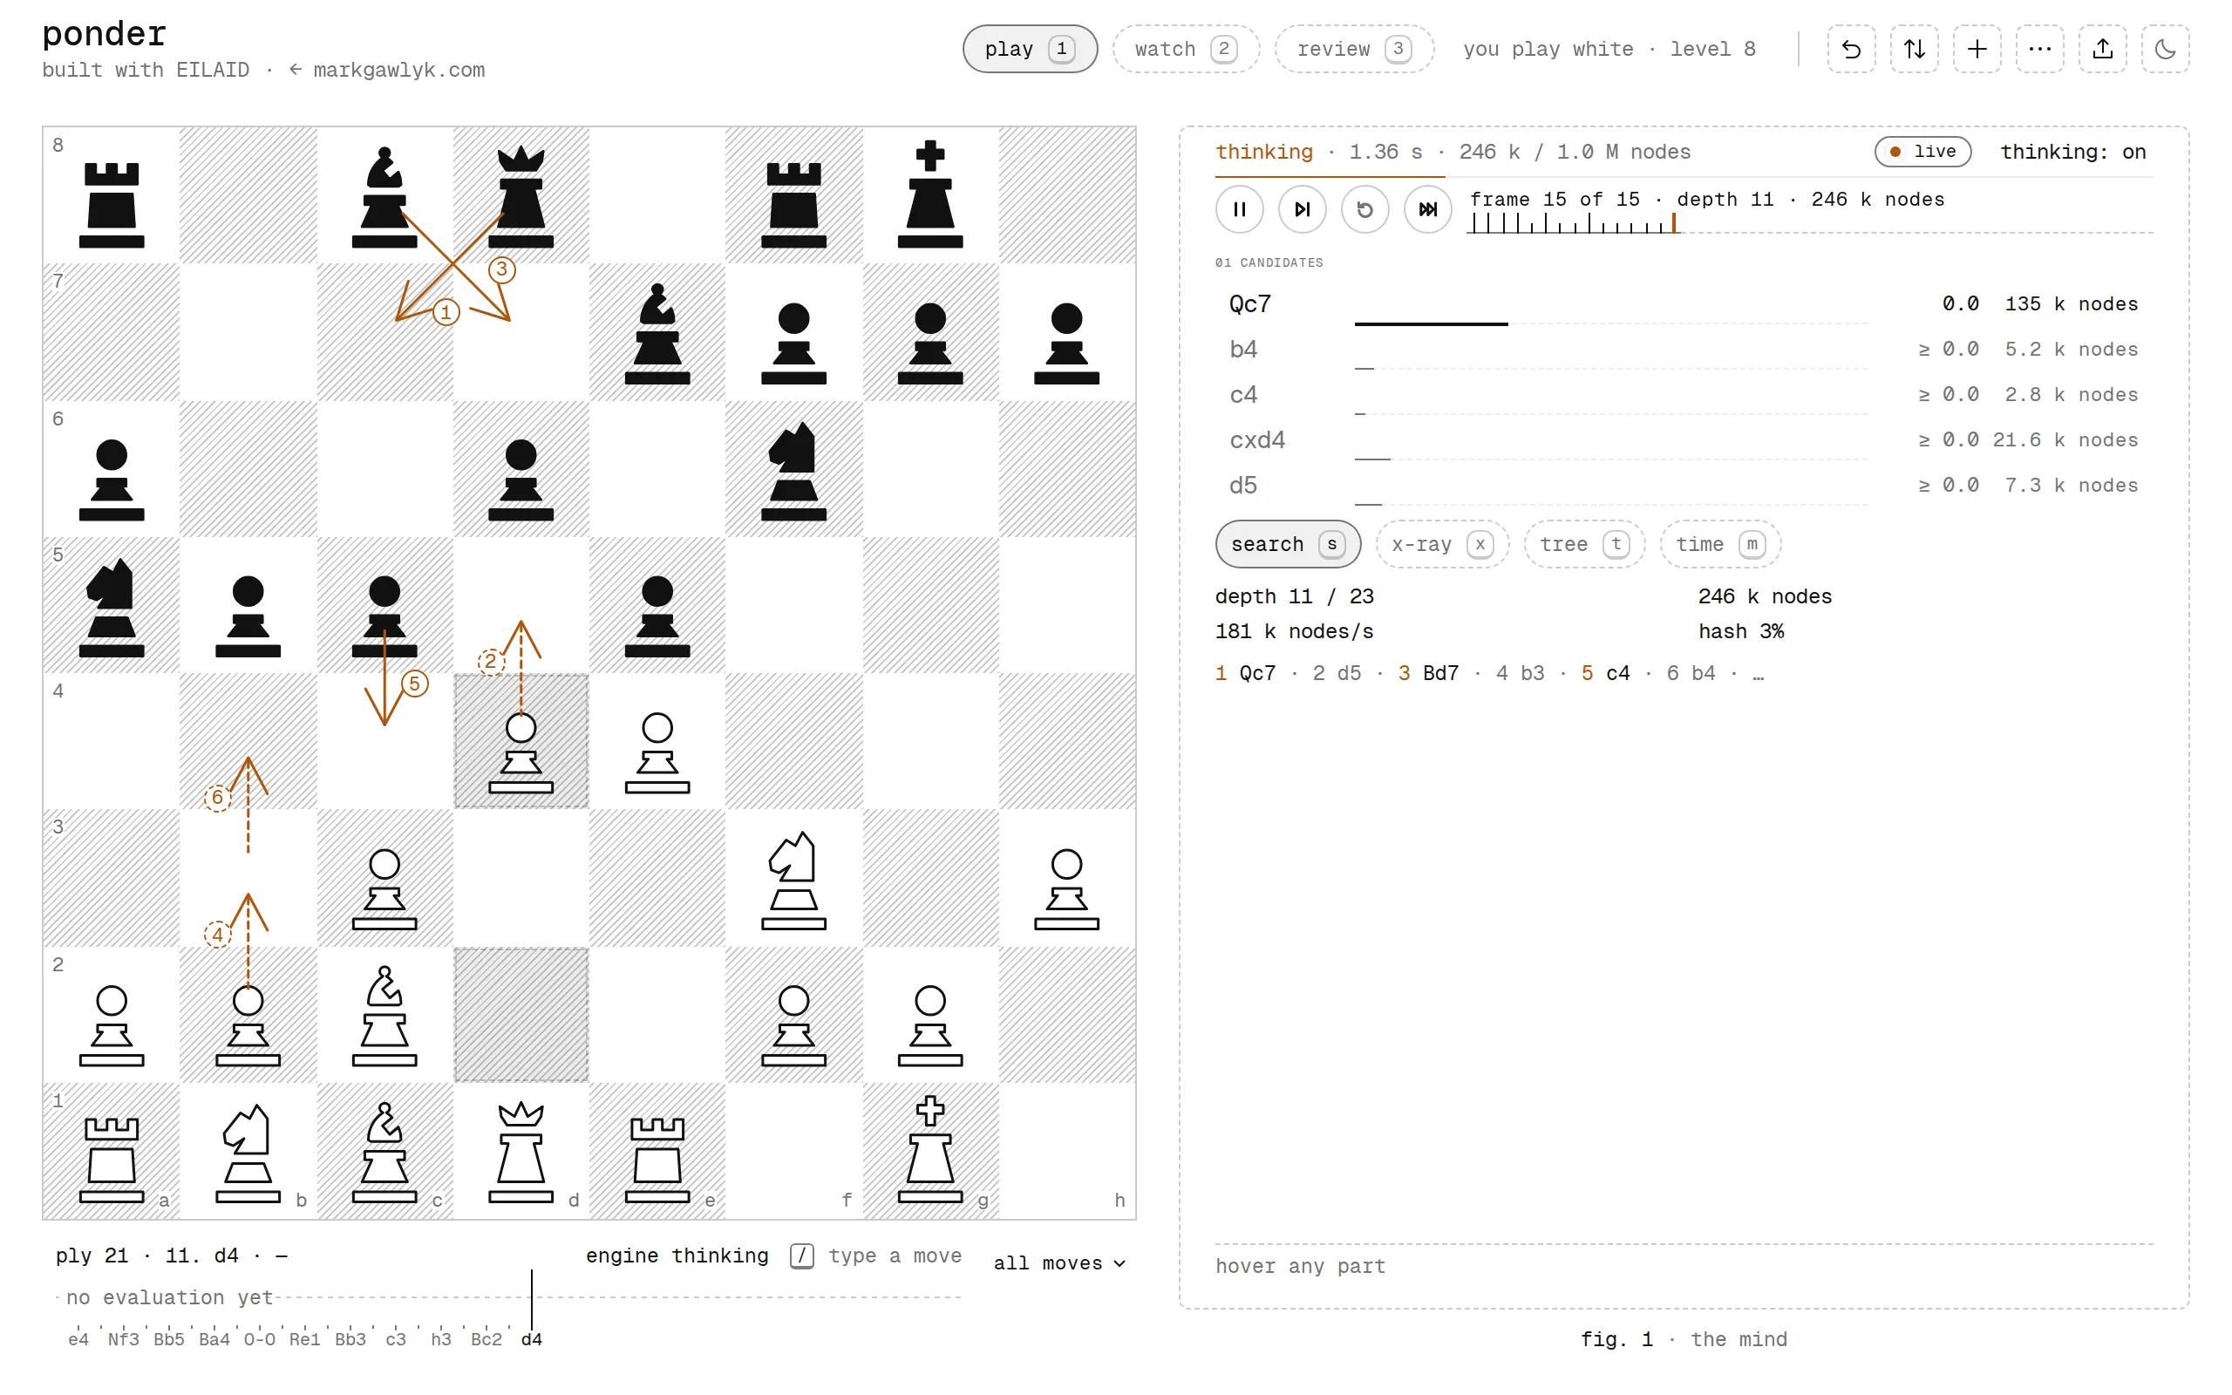
Task: Click the black queen on d8
Action: (521, 195)
